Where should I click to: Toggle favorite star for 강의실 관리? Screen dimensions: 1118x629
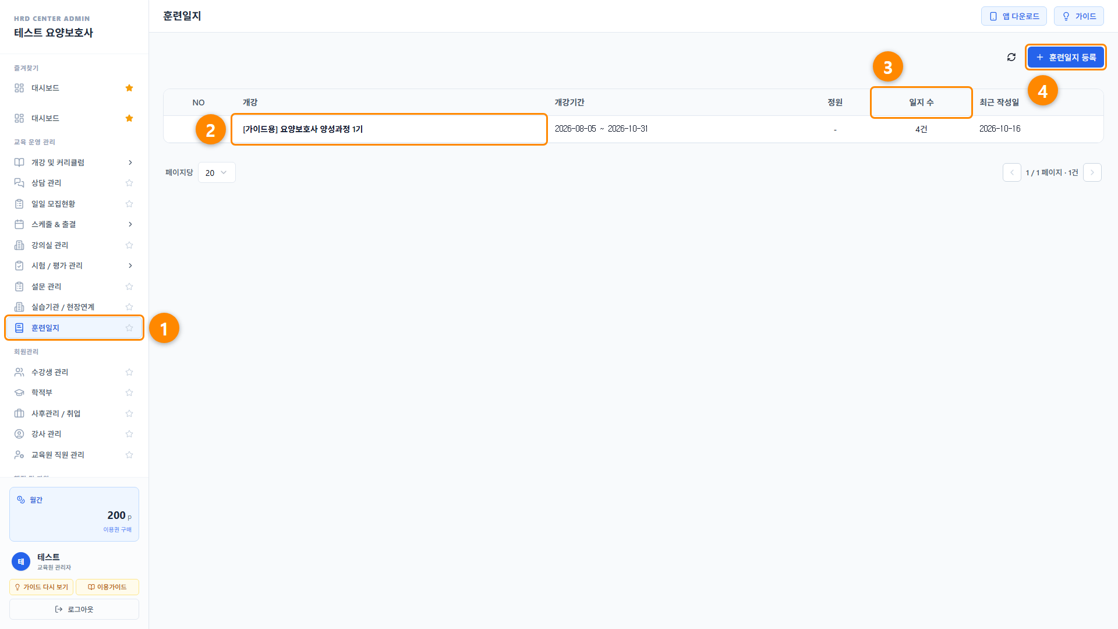pyautogui.click(x=129, y=245)
